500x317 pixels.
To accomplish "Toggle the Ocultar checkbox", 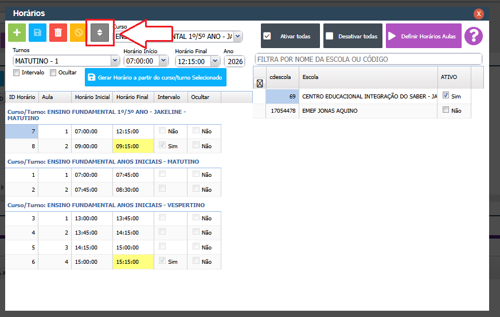I will (x=53, y=73).
